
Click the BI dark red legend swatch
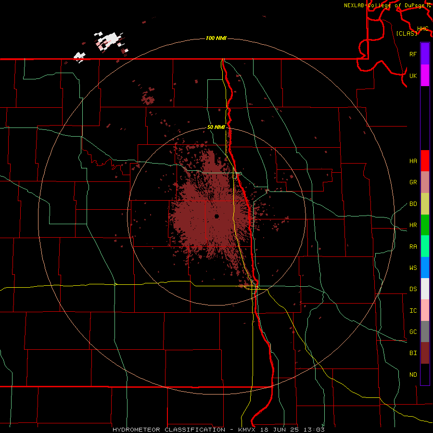(425, 353)
